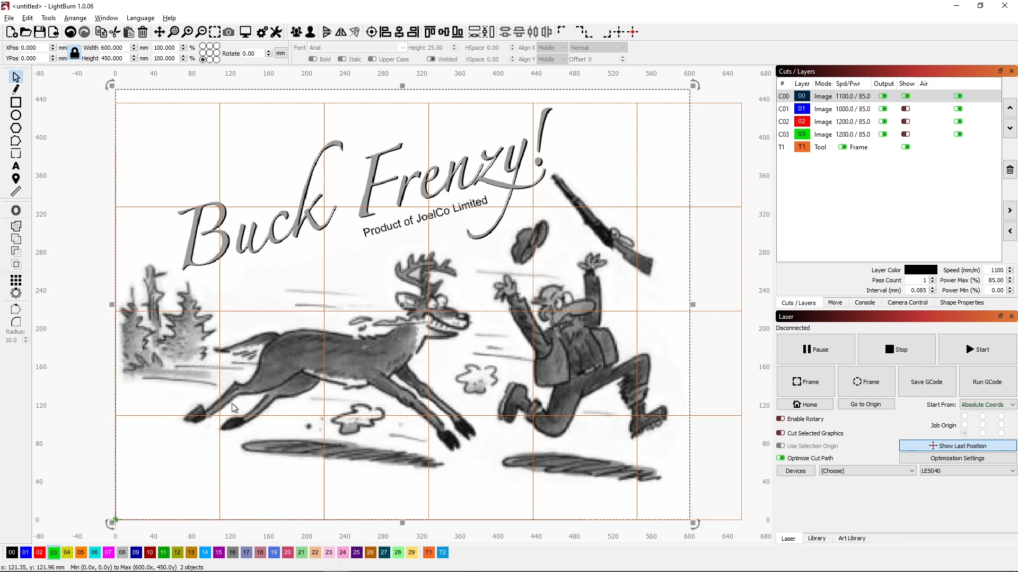Click the Go to Origin button
The width and height of the screenshot is (1018, 572).
(866, 405)
